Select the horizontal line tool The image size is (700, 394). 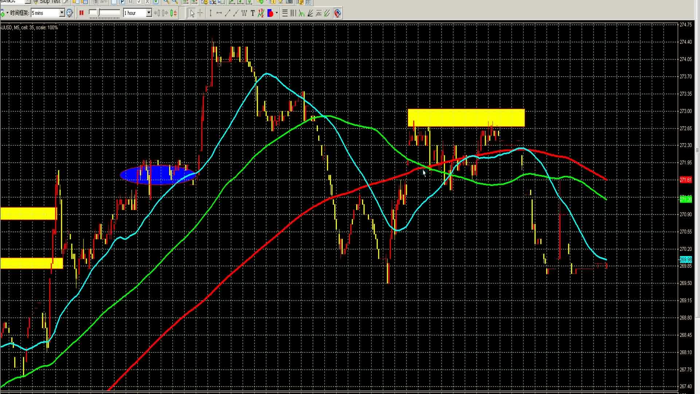219,13
